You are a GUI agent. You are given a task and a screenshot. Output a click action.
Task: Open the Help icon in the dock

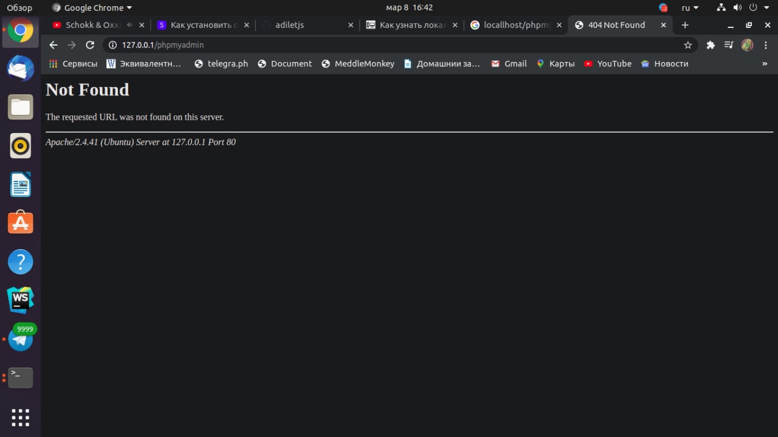[x=20, y=262]
